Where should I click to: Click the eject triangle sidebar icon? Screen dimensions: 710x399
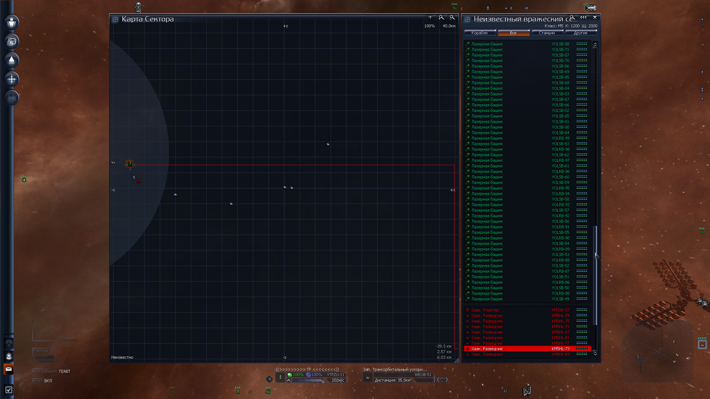point(11,60)
